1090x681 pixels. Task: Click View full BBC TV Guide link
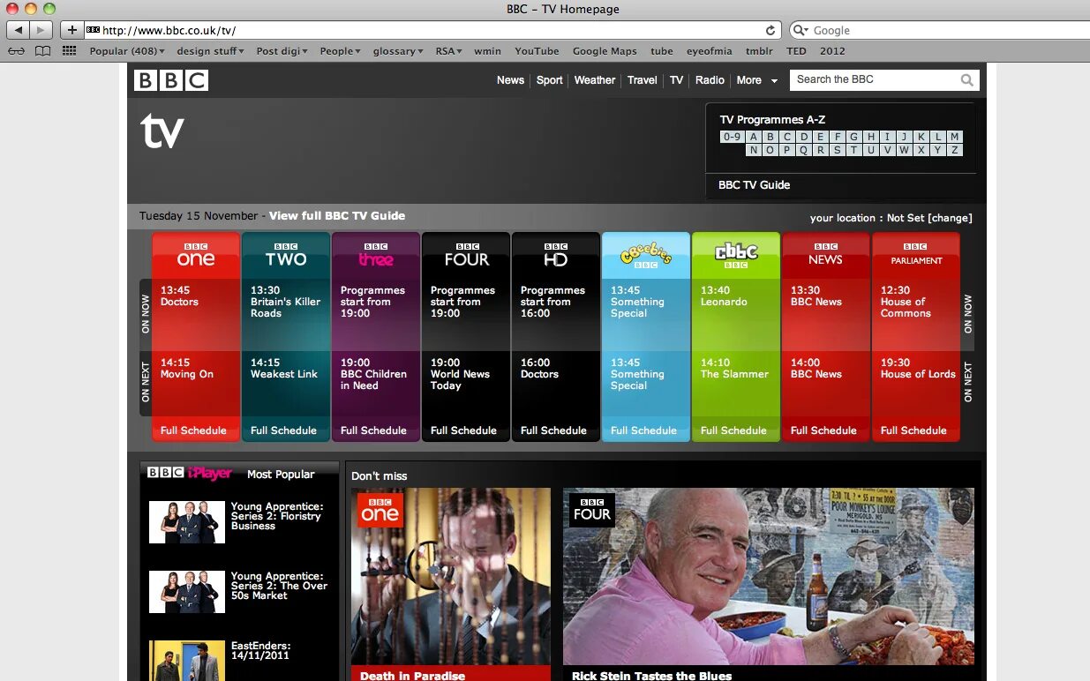337,215
